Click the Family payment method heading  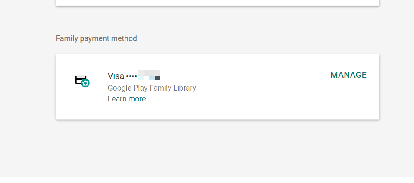97,38
